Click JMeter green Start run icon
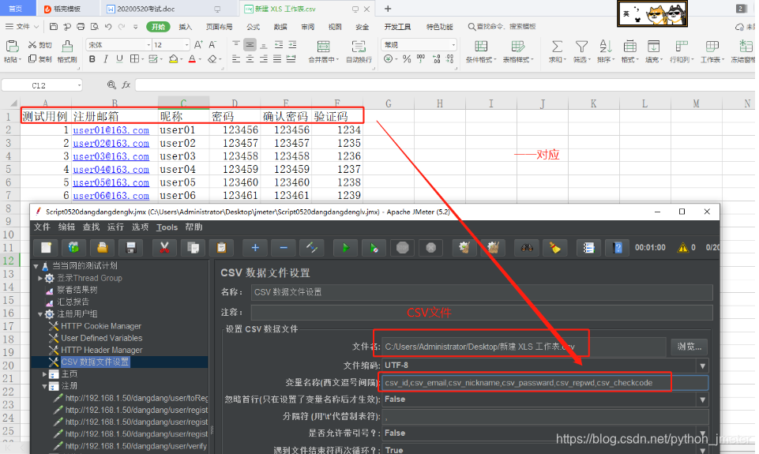 345,248
